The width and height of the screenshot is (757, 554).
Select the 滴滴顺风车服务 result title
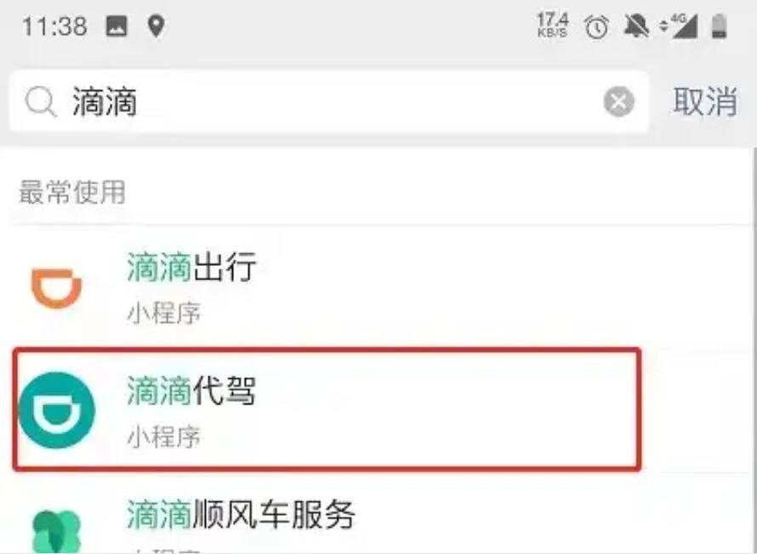(241, 514)
